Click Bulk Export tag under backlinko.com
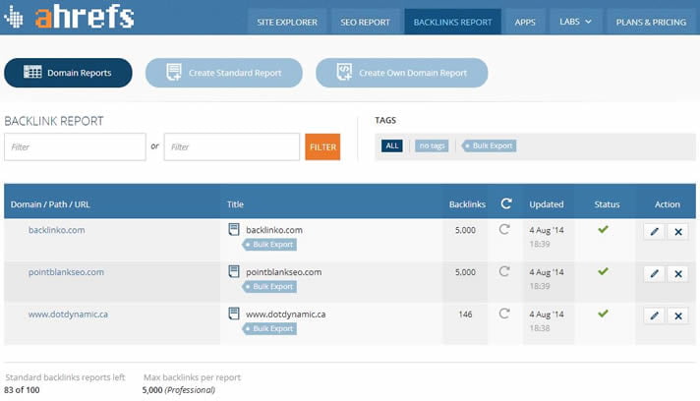This screenshot has height=401, width=700. (x=269, y=245)
